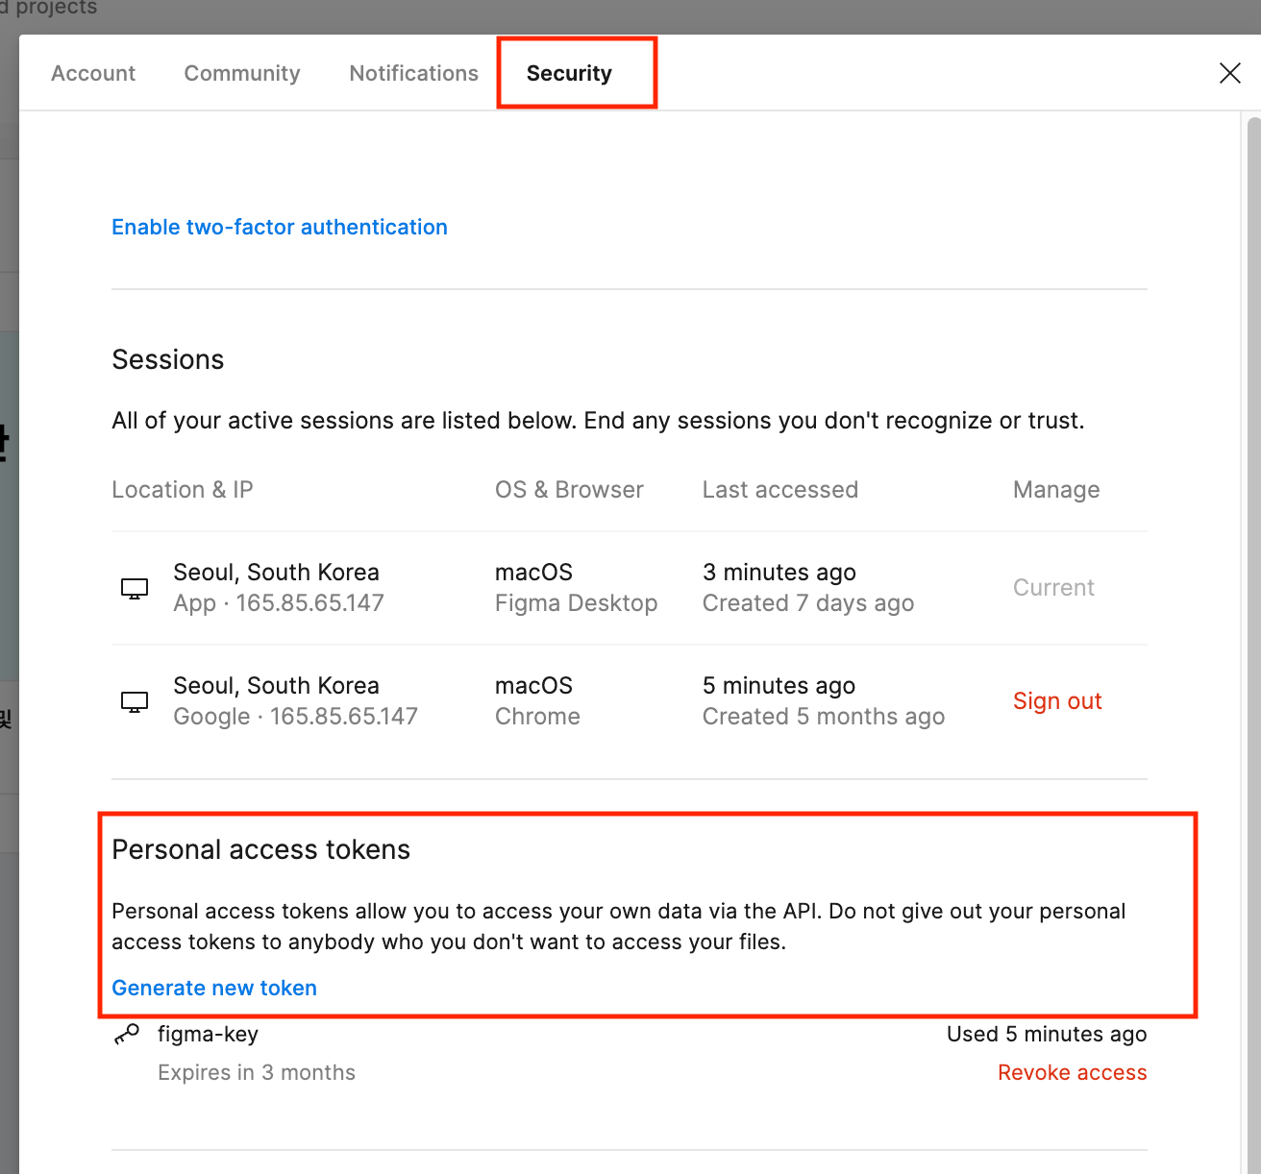This screenshot has width=1261, height=1174.
Task: Click the Location & IP column header
Action: (183, 490)
